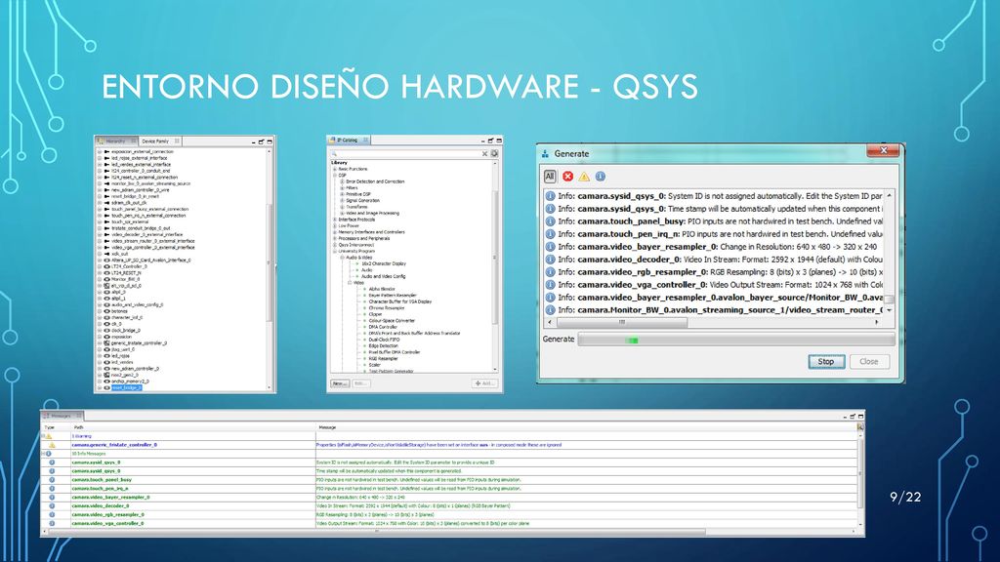
Task: Switch to the Hierarchy tab
Action: coord(116,140)
